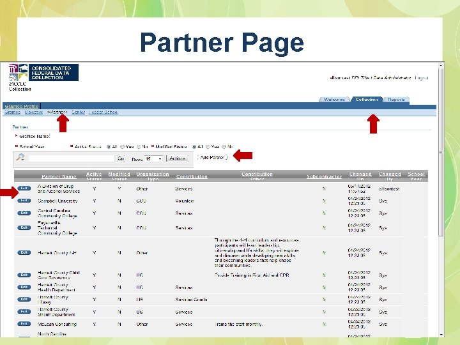The image size is (460, 345).
Task: Click the Go search button
Action: click(121, 158)
